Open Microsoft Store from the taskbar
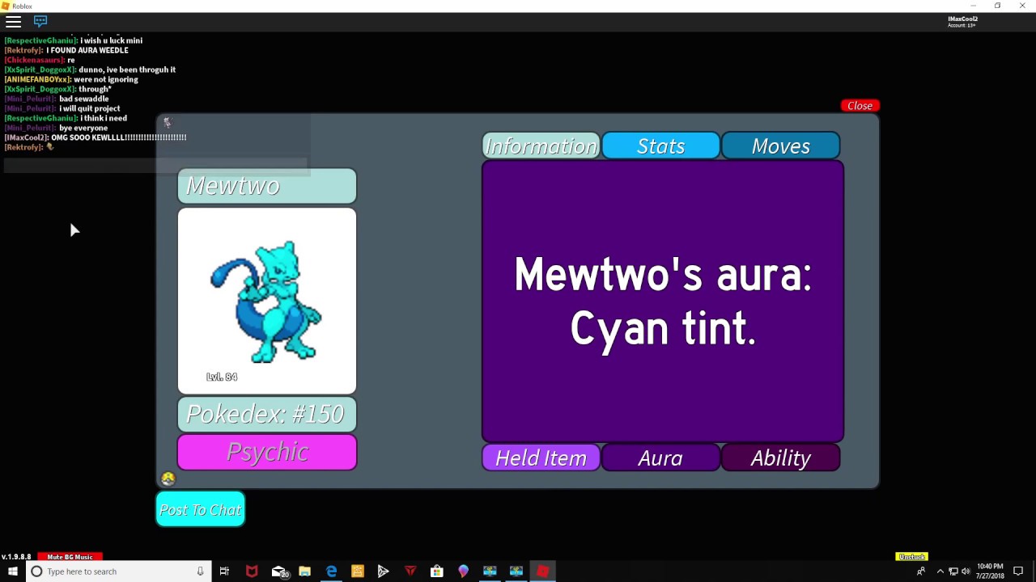 [x=437, y=571]
